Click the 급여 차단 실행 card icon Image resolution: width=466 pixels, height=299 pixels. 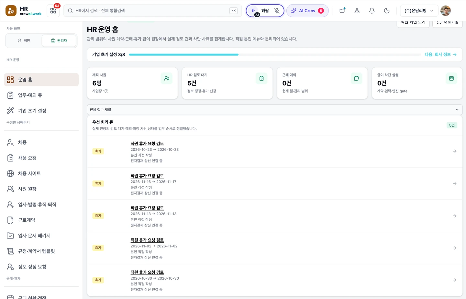tap(451, 79)
